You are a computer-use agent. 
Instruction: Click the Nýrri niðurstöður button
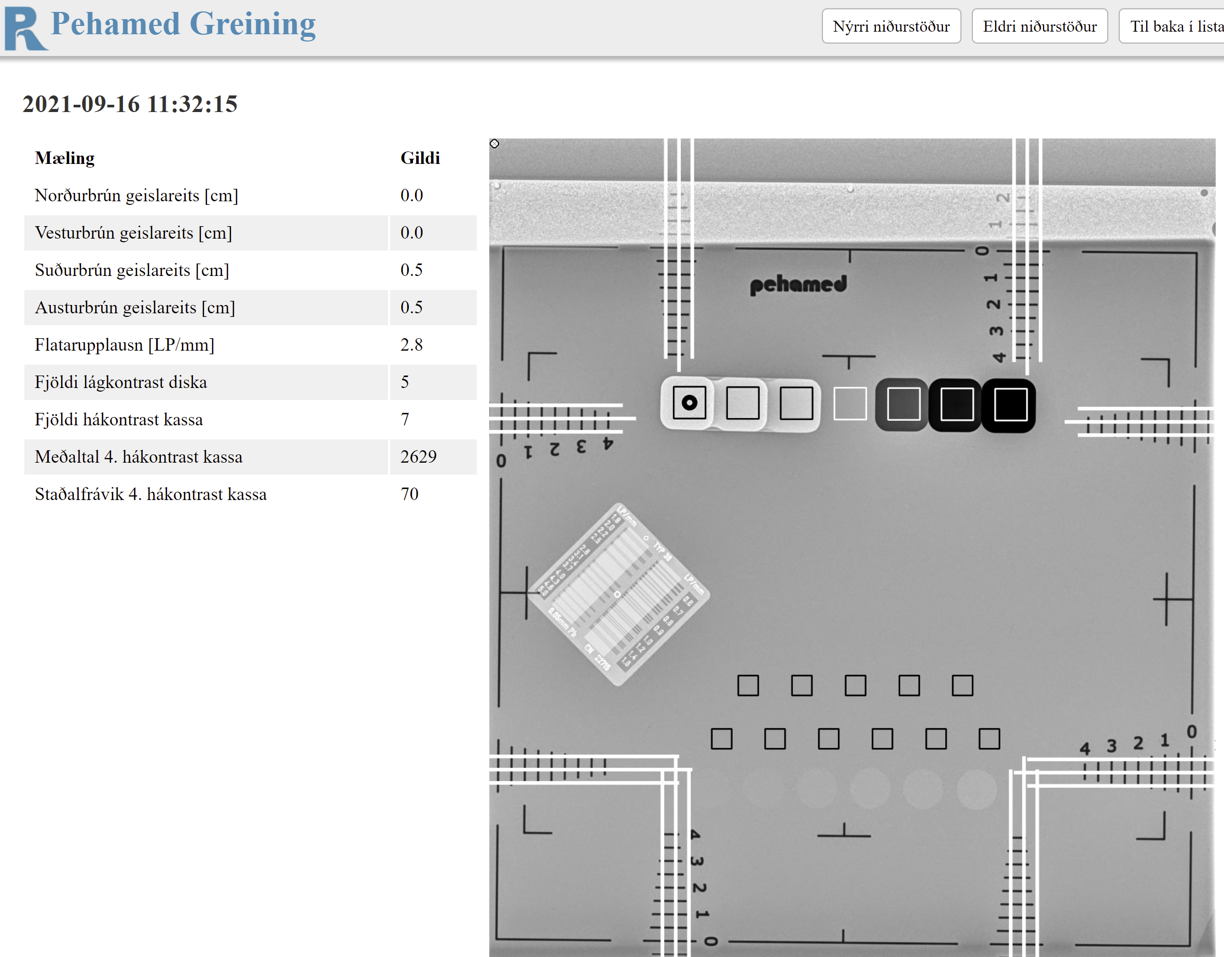click(890, 26)
